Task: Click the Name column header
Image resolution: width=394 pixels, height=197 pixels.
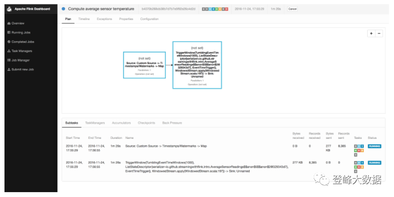Action: tap(129, 138)
